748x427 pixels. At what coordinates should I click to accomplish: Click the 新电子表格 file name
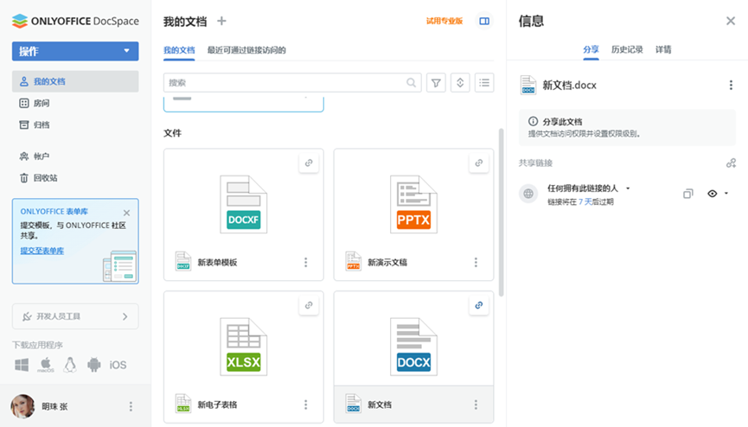(x=218, y=405)
